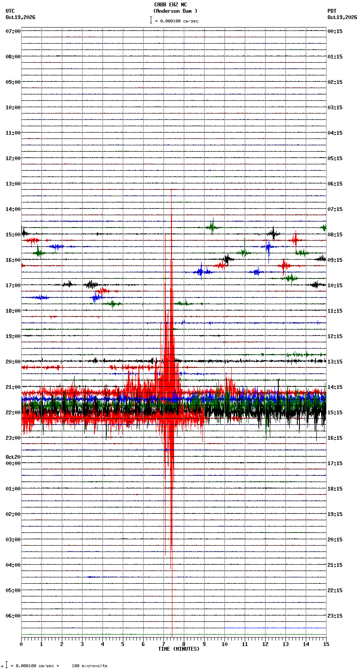Viewport: 360px width, 671px height.
Task: Click minute tick label 0 on axis
Action: [x=21, y=644]
